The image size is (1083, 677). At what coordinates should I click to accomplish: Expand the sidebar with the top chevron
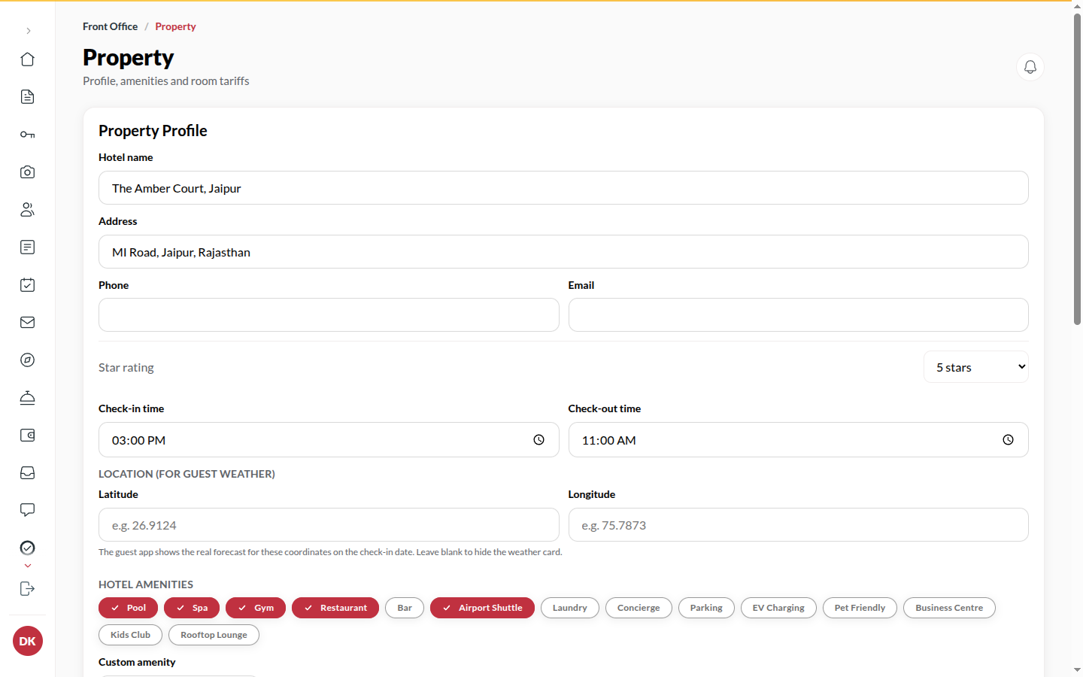(28, 31)
